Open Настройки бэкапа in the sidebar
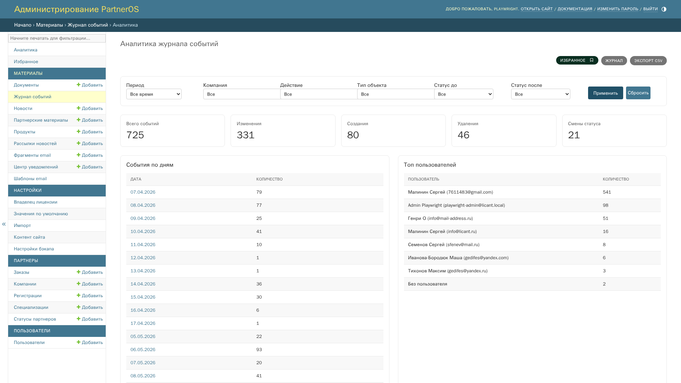This screenshot has height=383, width=681. click(34, 249)
